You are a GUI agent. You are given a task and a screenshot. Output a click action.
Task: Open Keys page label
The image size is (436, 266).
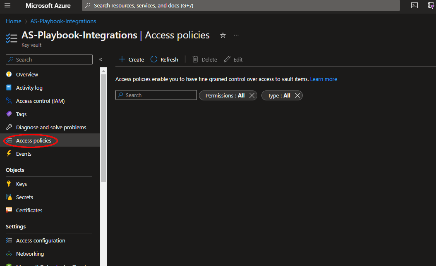(22, 184)
